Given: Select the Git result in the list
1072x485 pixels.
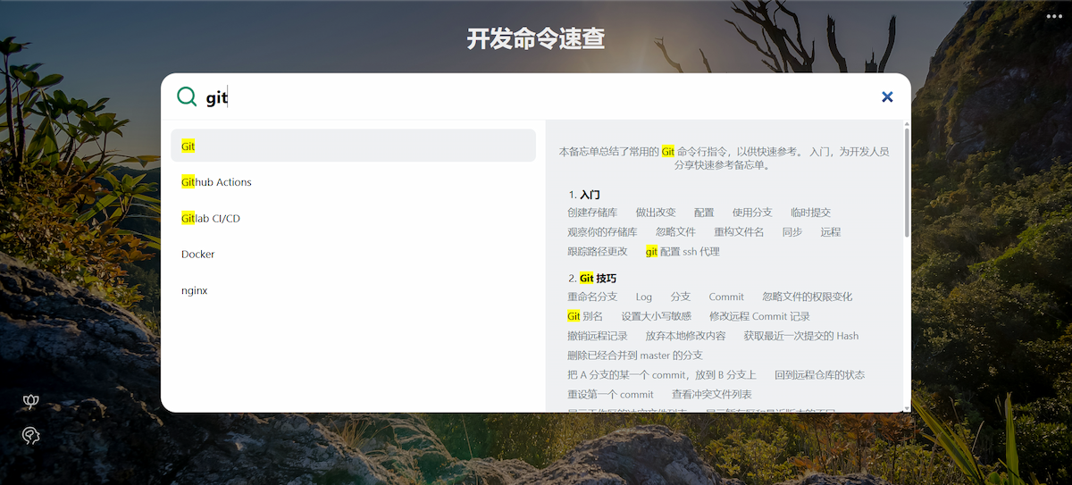Looking at the screenshot, I should [x=353, y=146].
